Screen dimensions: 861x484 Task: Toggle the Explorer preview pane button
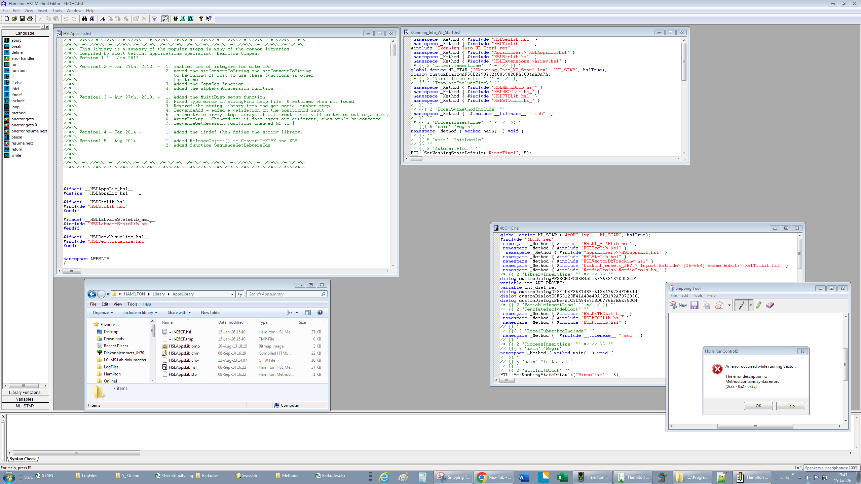(x=308, y=313)
